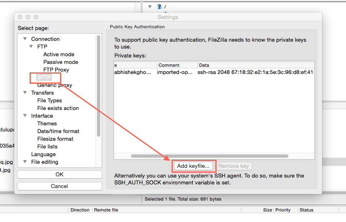The height and width of the screenshot is (222, 346).
Task: Collapse the Interface tree node
Action: (25, 116)
